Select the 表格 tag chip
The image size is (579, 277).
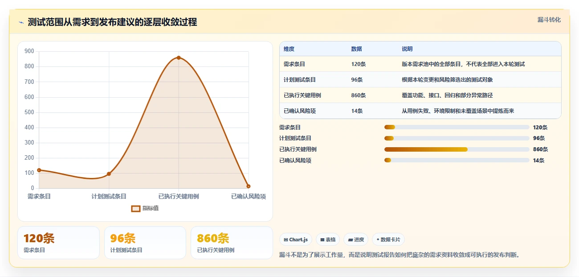[328, 240]
